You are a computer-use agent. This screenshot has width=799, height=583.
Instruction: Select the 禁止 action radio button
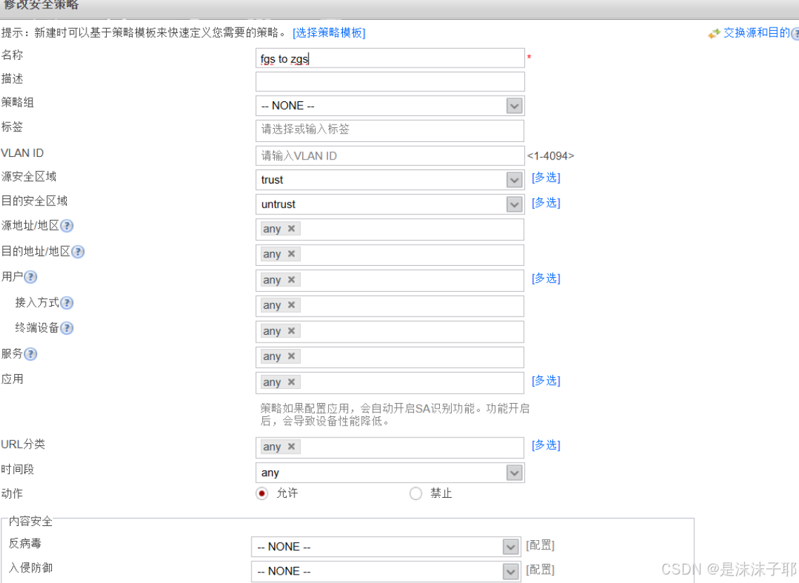point(415,494)
